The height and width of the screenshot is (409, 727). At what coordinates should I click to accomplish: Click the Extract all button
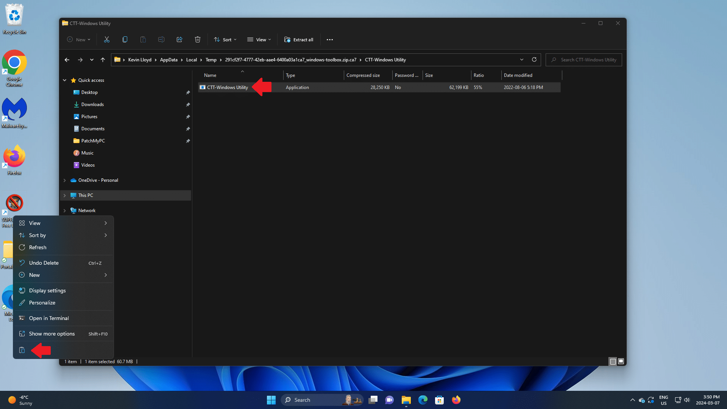(299, 39)
